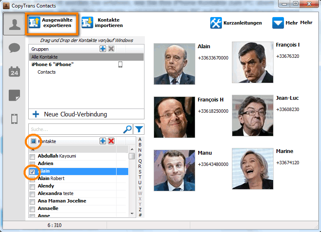Toggle select-all Kontakte checkbox

33,141
